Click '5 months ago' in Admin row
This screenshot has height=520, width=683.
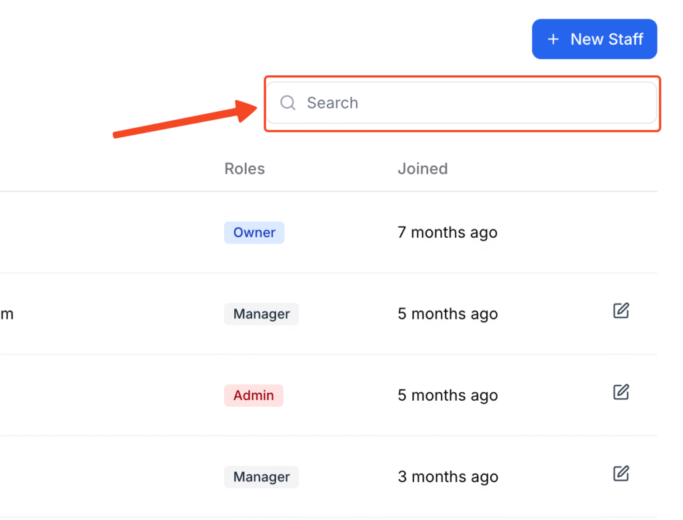coord(448,395)
